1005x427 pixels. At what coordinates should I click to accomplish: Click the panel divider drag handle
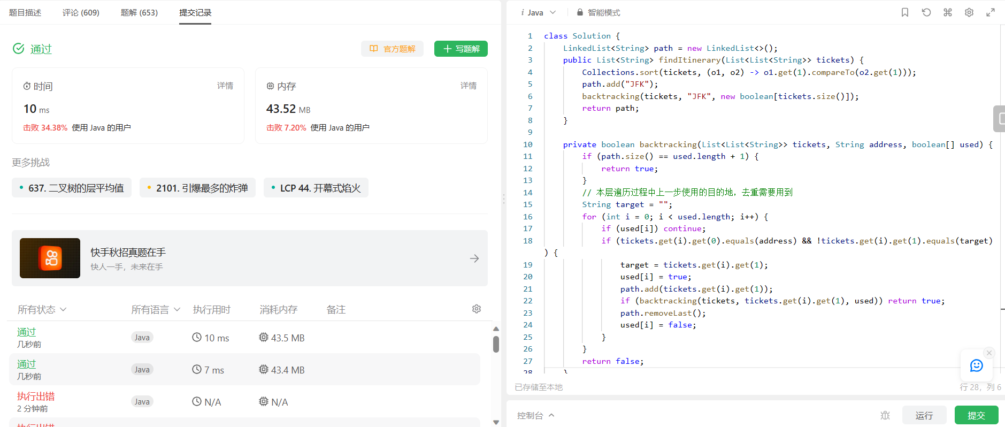point(504,199)
